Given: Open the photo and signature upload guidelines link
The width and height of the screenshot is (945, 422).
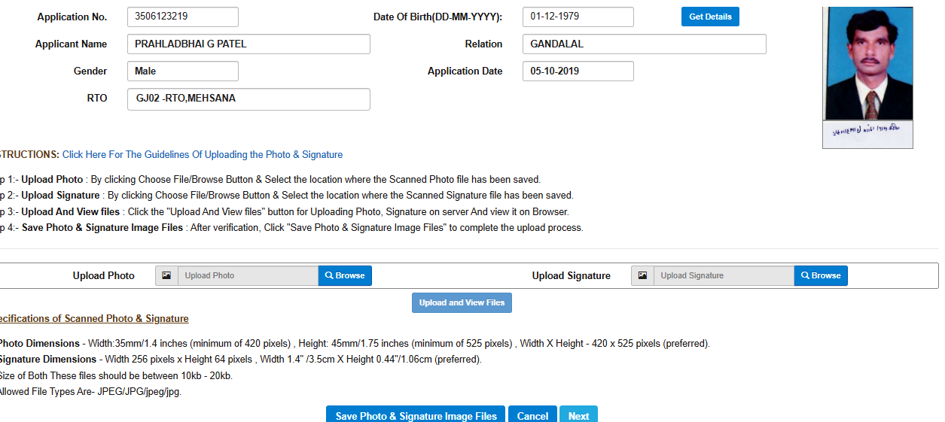Looking at the screenshot, I should (203, 154).
